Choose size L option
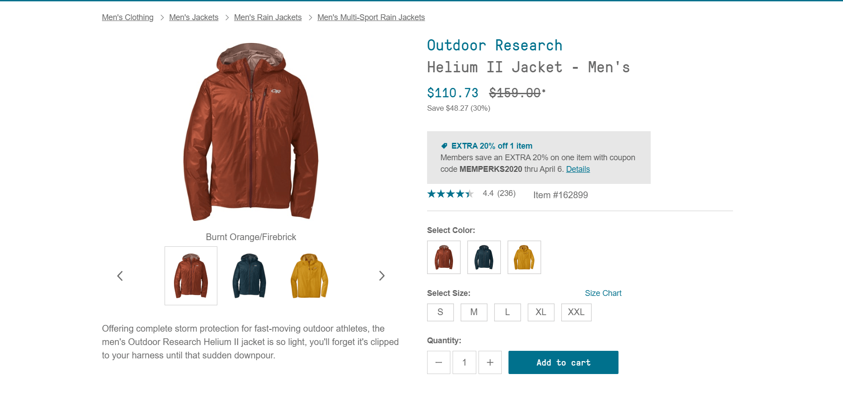The width and height of the screenshot is (843, 395). pyautogui.click(x=508, y=312)
